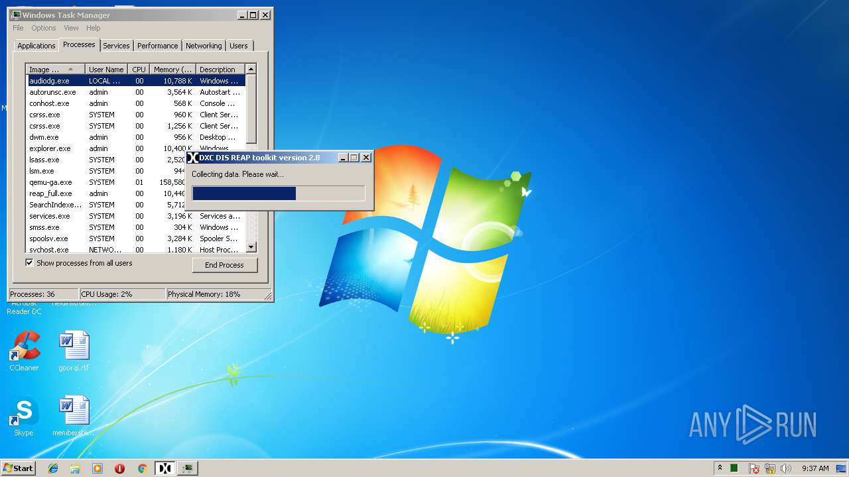Switch to the Services tab
Screen dimensions: 849x477
[116, 46]
